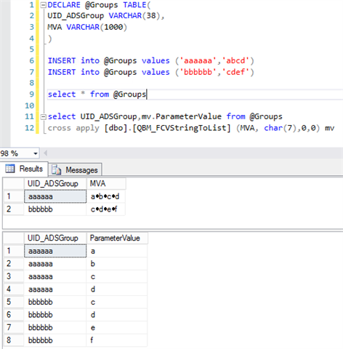This screenshot has height=349, width=343.
Task: Click line number 5 in the gutter
Action: click(x=32, y=49)
